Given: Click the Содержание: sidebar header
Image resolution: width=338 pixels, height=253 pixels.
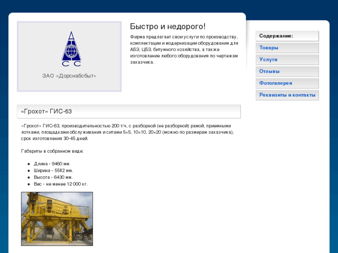Looking at the screenshot, I should point(287,36).
